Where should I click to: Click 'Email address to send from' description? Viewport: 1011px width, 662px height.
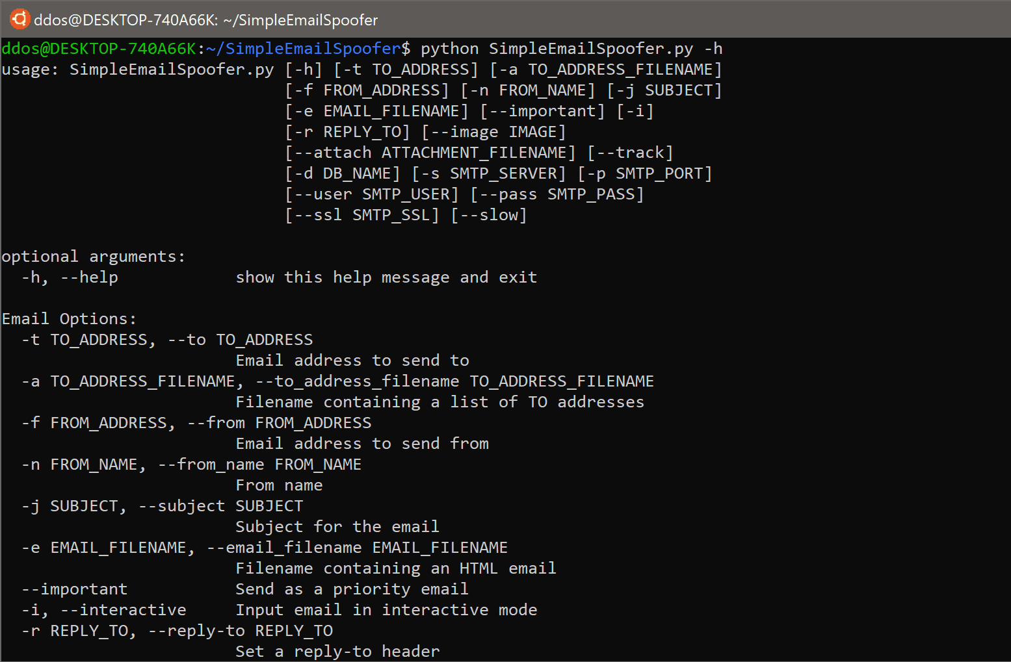(362, 444)
